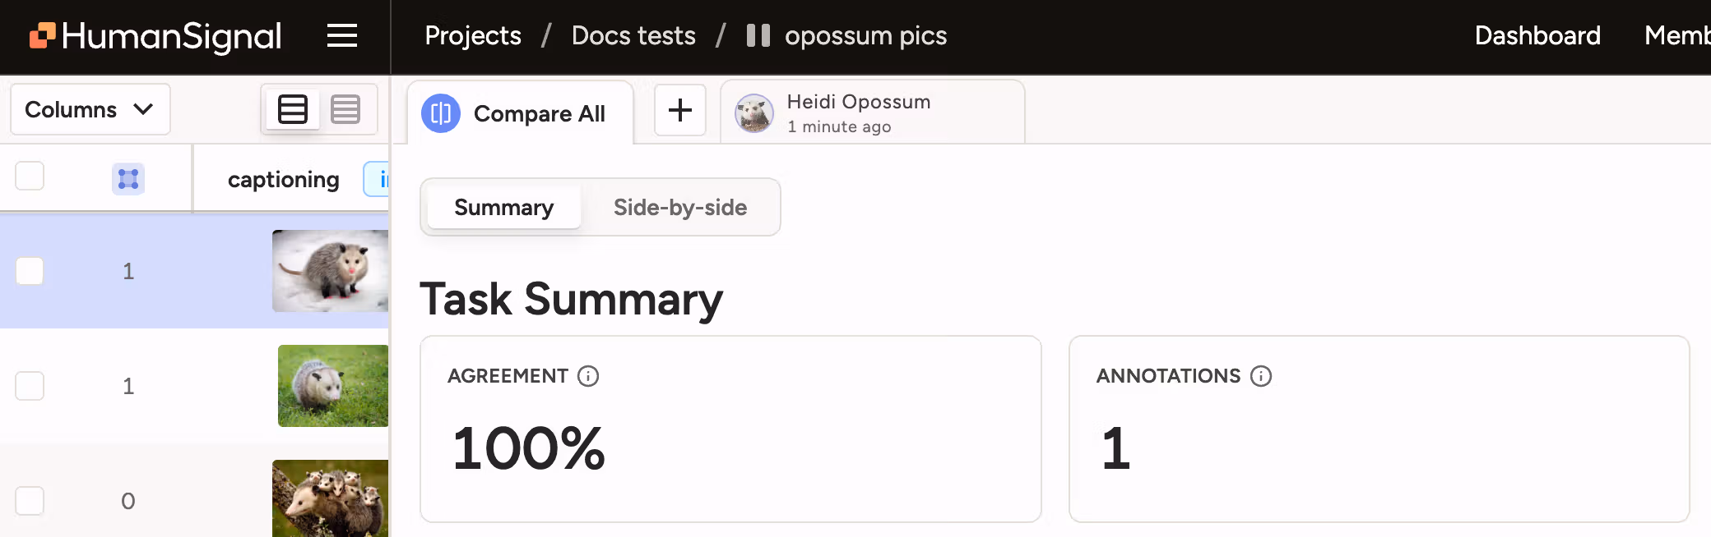Select the Summary tab
Viewport: 1711px width, 537px height.
click(x=503, y=207)
